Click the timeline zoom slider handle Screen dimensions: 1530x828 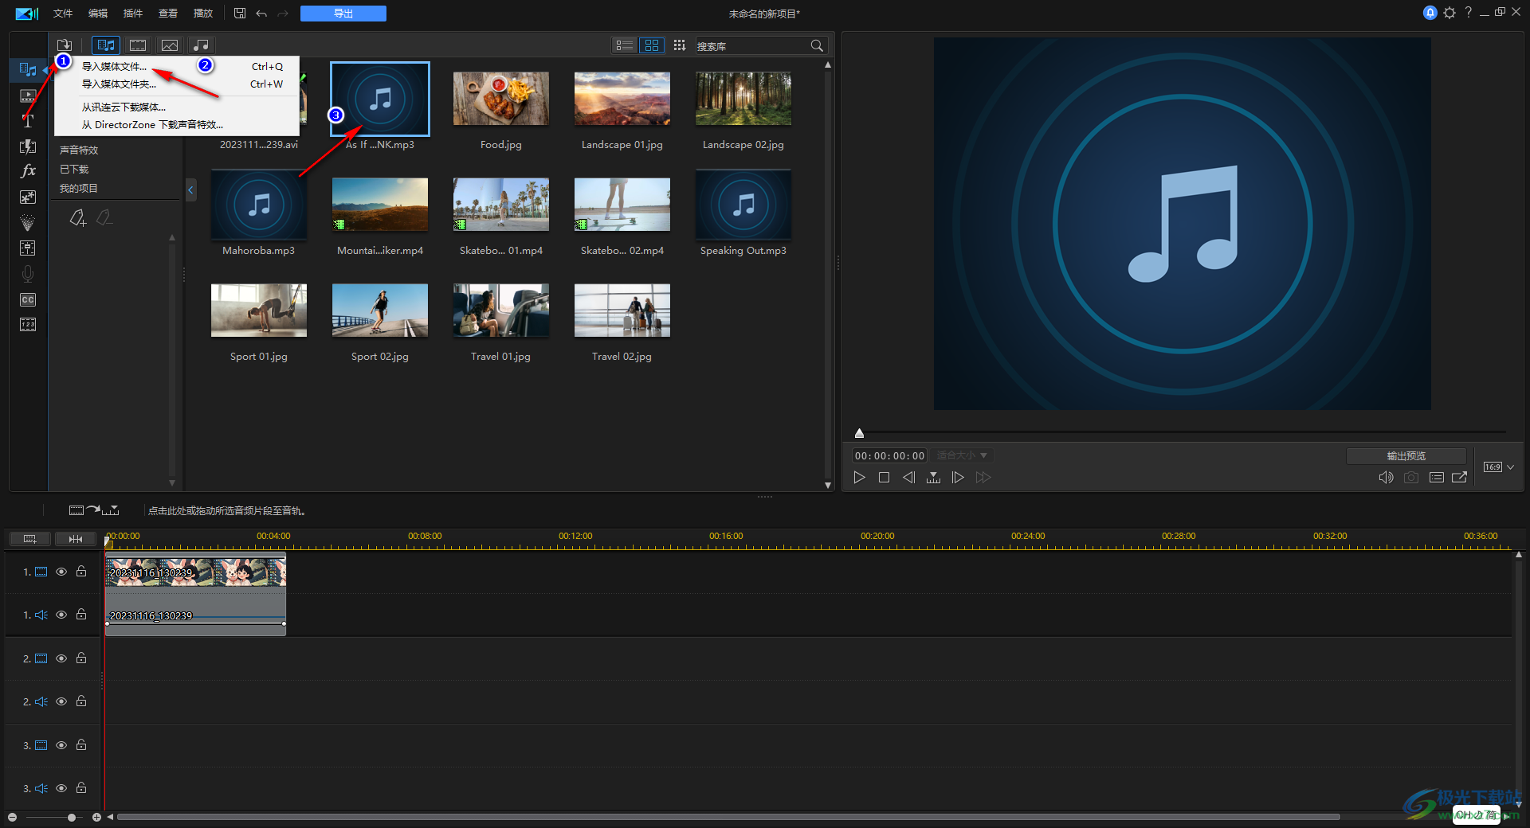coord(72,818)
